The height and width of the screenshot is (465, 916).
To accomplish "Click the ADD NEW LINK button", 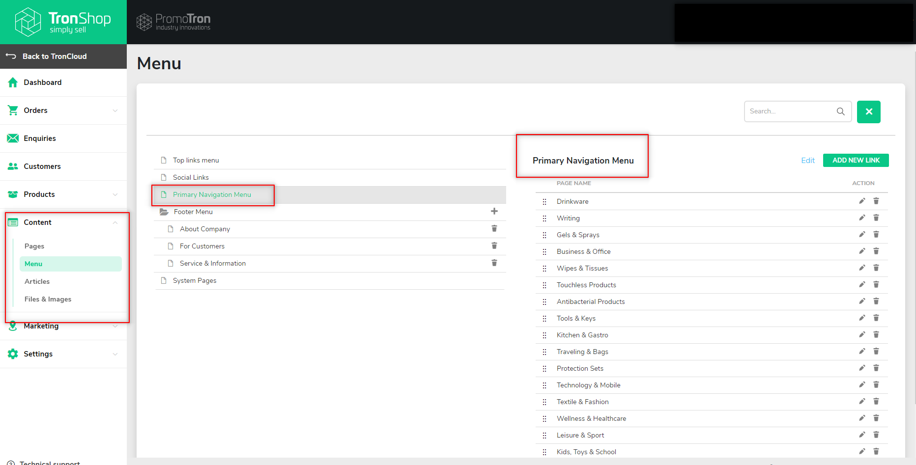I will click(x=856, y=160).
